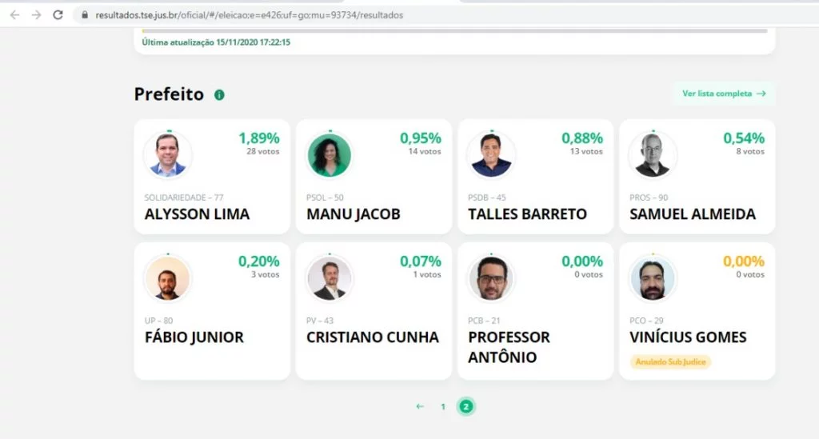Image resolution: width=819 pixels, height=439 pixels.
Task: Click the 1,89% percentage value
Action: (x=259, y=138)
